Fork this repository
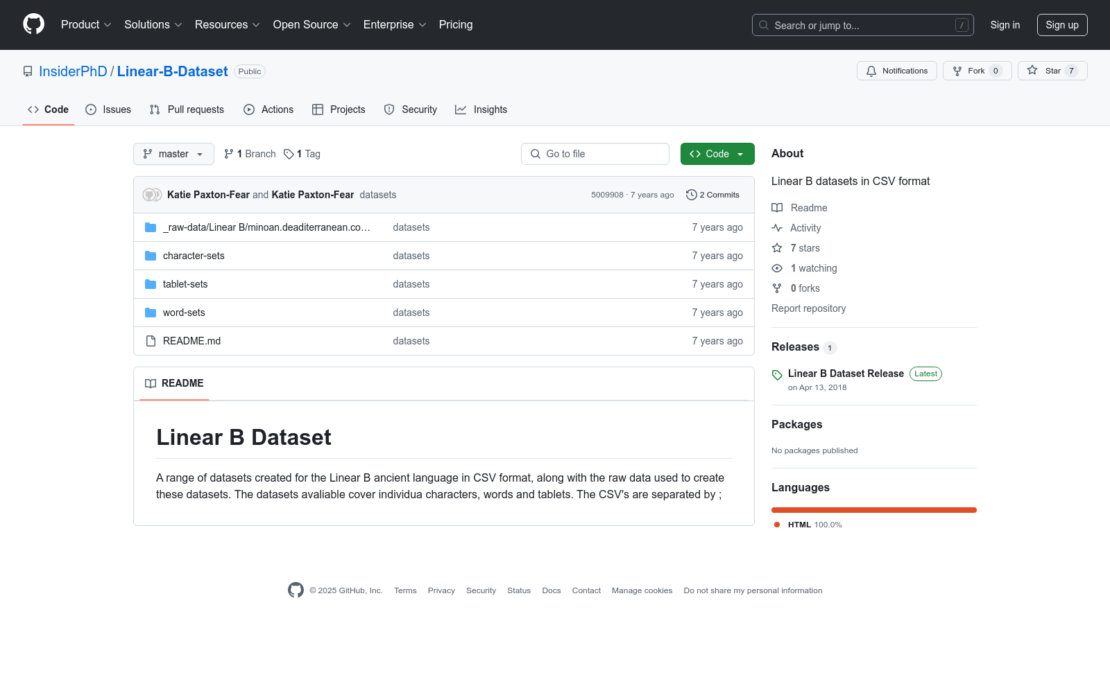1110x693 pixels. 977,71
